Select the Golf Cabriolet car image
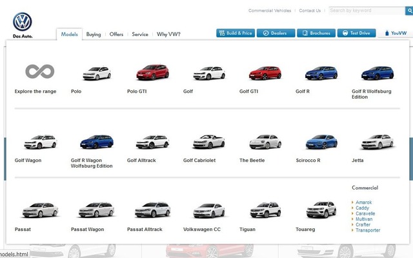 tap(209, 142)
